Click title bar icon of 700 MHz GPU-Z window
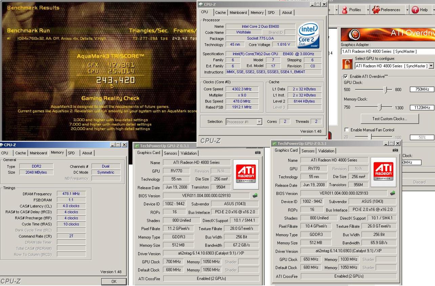 (137, 146)
